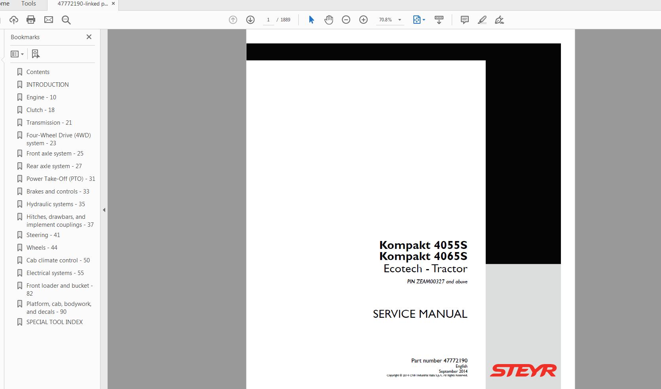Go to the Clutch - 18 bookmark
661x389 pixels.
pyautogui.click(x=40, y=110)
